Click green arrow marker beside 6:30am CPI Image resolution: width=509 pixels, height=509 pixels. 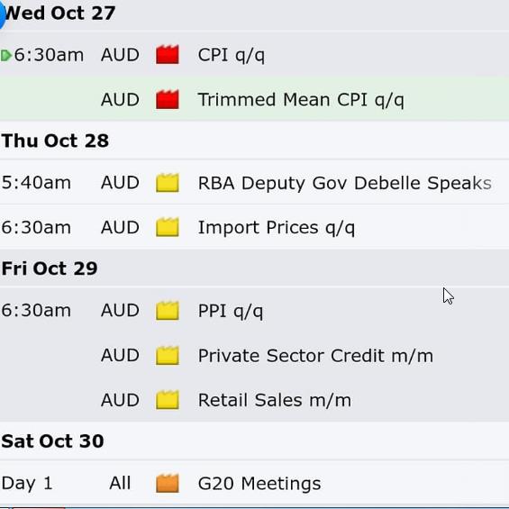coord(5,55)
